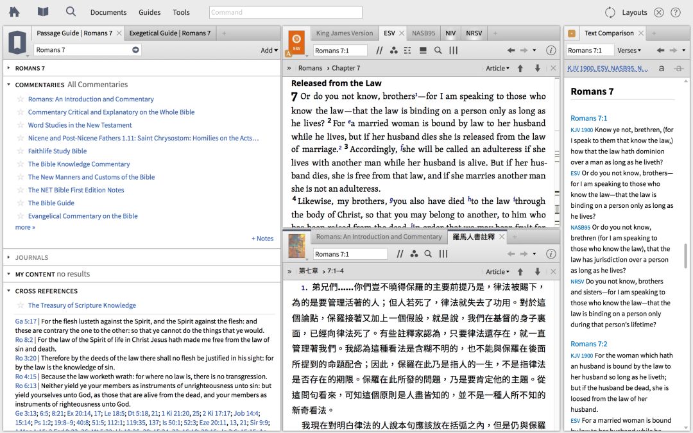Toggle show differences strikethrough icon

click(679, 68)
